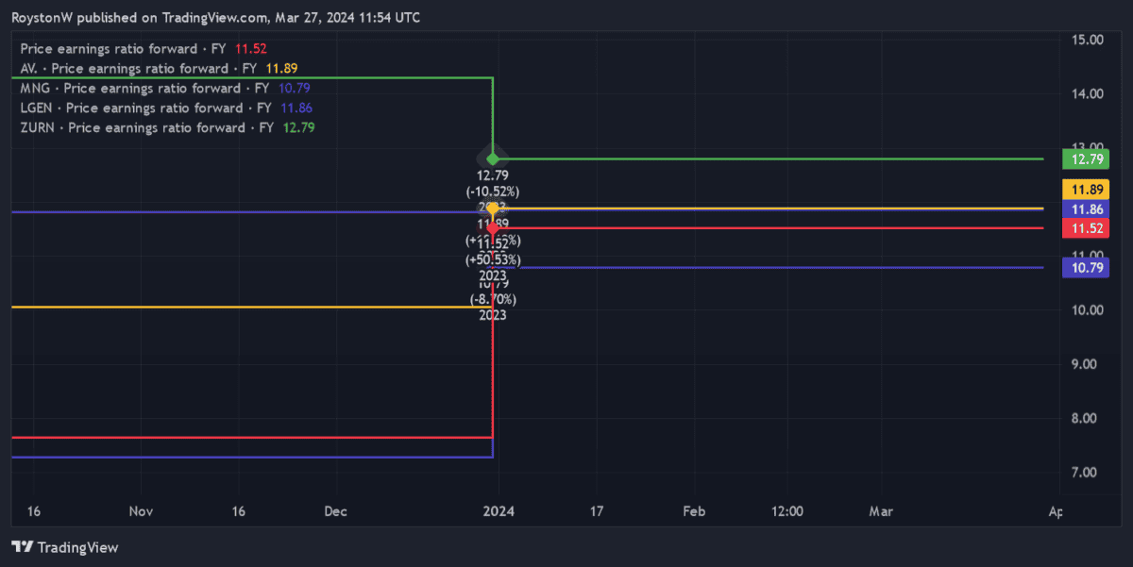Click the green diamond marker at 12.79
Viewport: 1133px width, 567px height.
492,158
